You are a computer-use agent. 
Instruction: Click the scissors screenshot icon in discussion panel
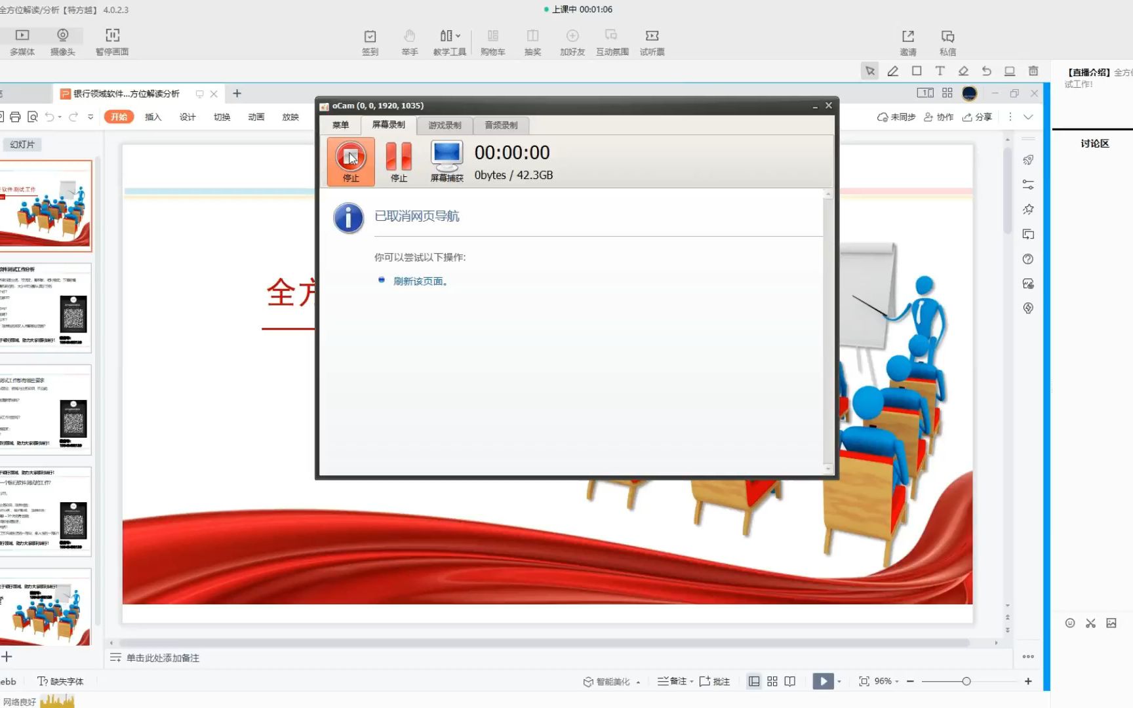coord(1090,623)
